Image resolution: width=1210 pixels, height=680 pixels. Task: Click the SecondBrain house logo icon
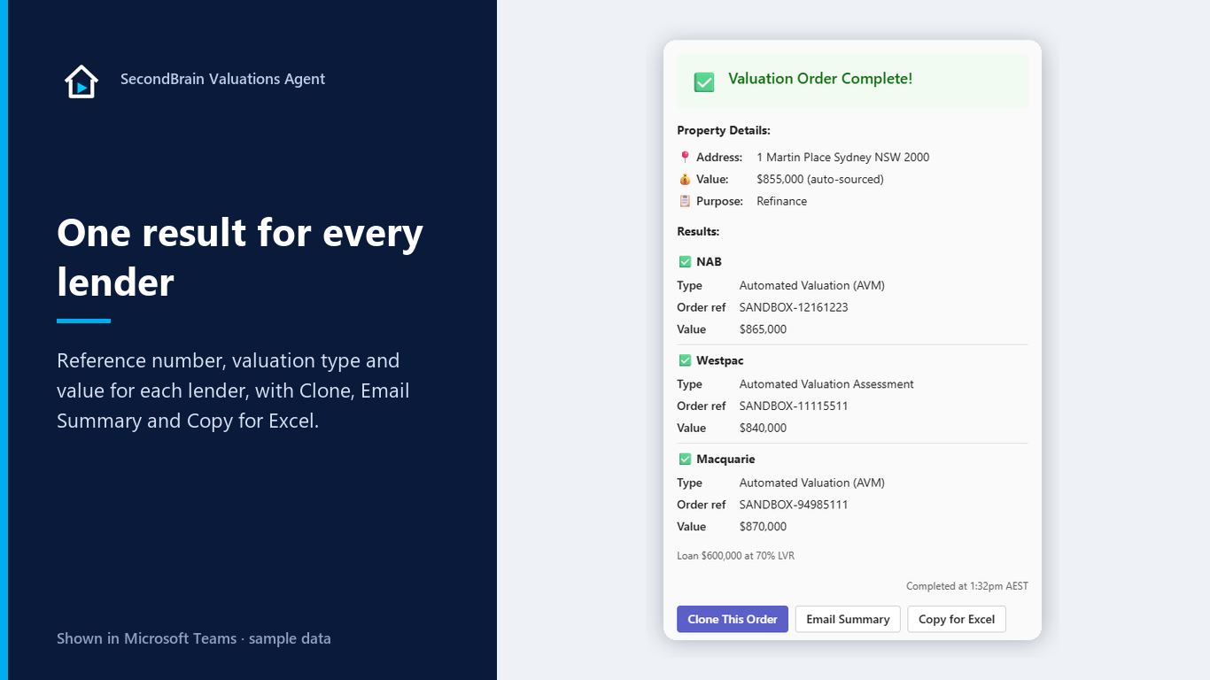[x=81, y=81]
